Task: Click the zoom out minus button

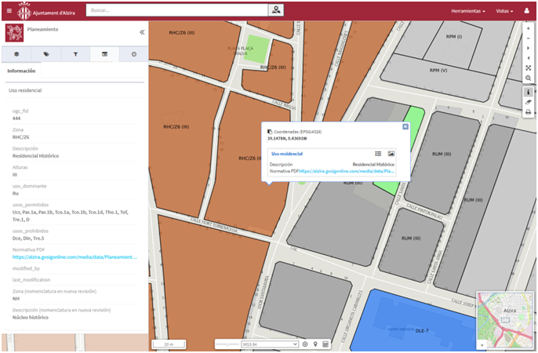Action: [529, 38]
